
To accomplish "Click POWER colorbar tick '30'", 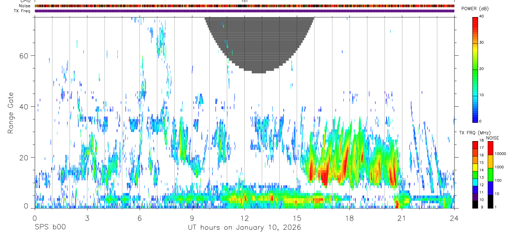I will 482,43.
